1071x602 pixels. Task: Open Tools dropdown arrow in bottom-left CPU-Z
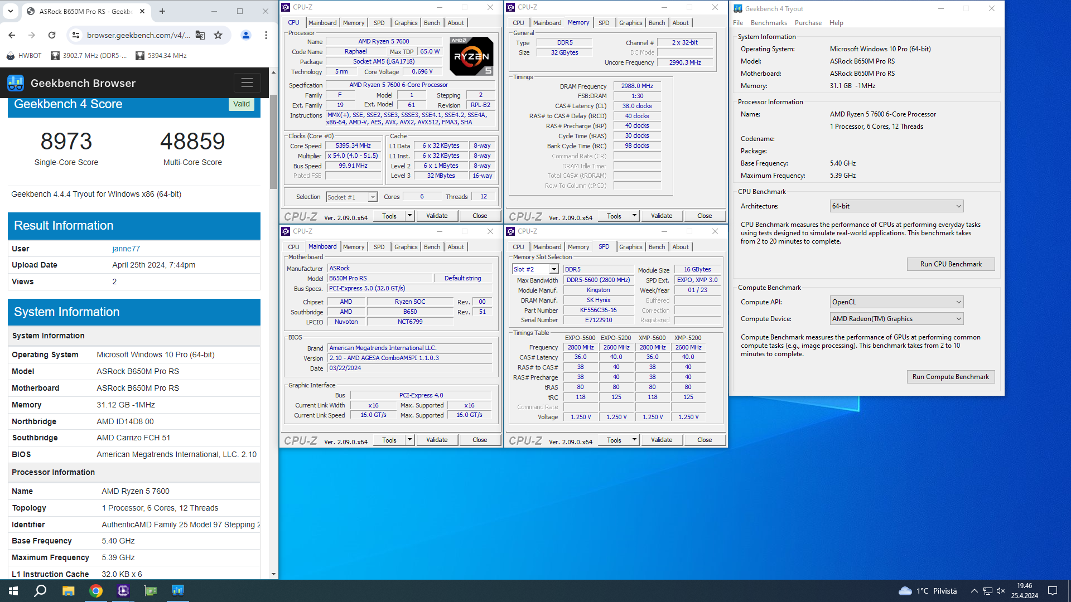tap(409, 440)
